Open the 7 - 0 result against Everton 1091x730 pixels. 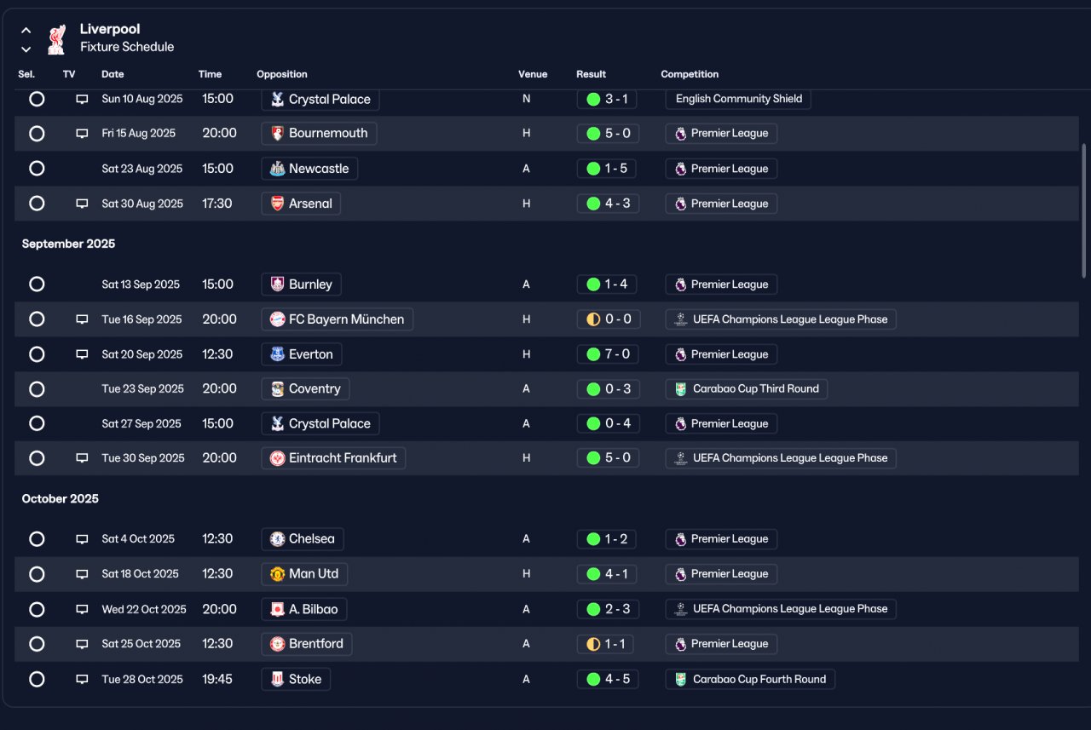607,354
